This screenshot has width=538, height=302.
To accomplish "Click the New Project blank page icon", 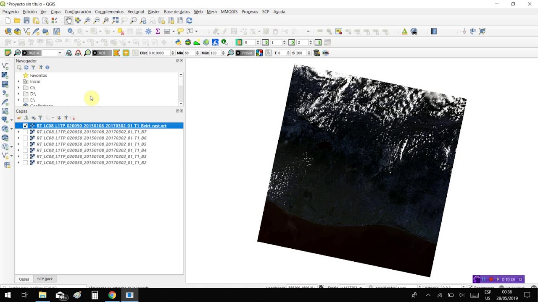I will point(8,21).
